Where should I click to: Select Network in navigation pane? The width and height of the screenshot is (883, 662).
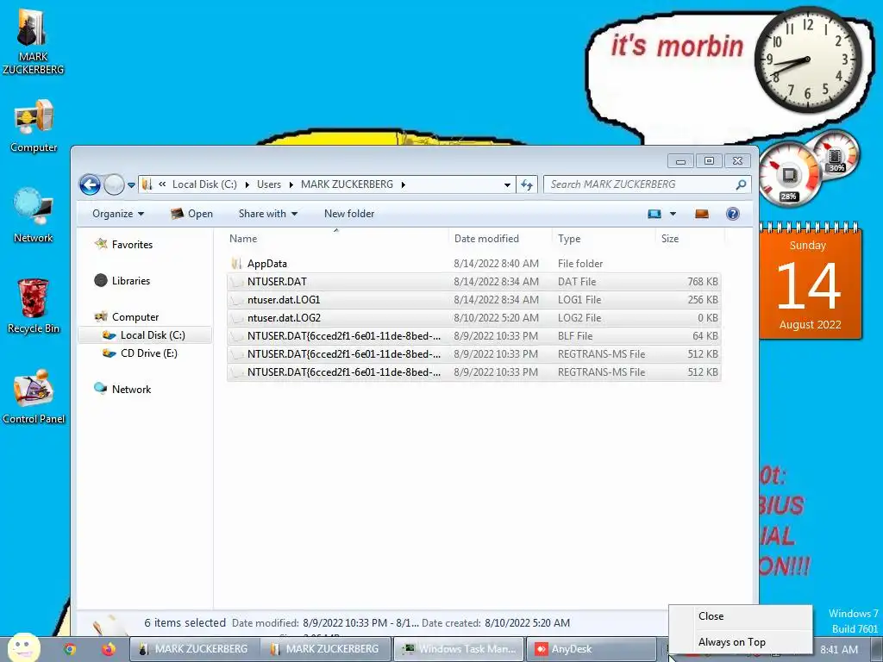(131, 389)
